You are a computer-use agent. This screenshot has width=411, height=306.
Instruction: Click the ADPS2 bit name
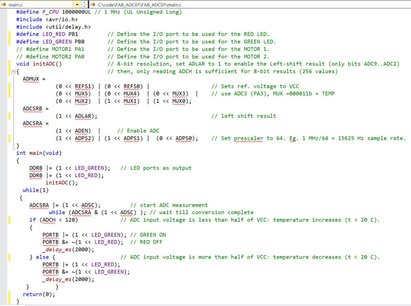83,138
